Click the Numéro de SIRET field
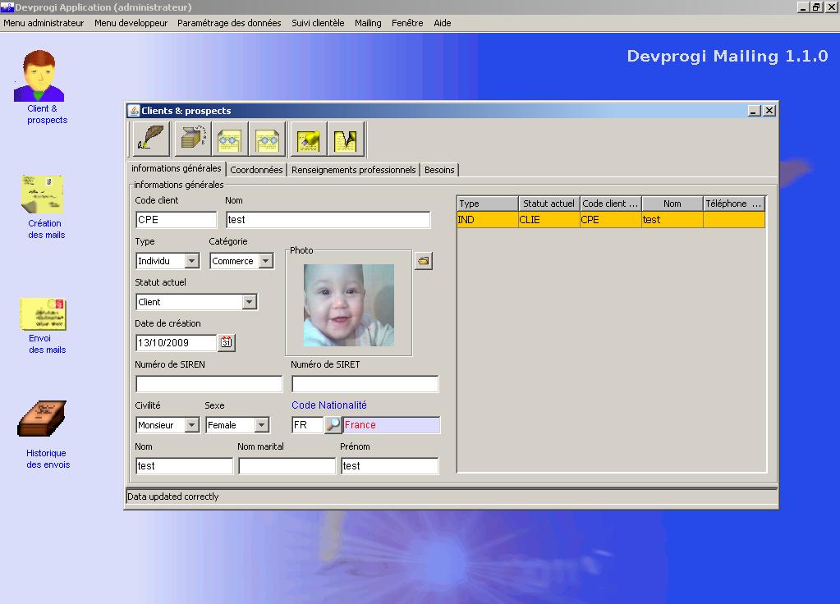Image resolution: width=840 pixels, height=604 pixels. point(365,384)
